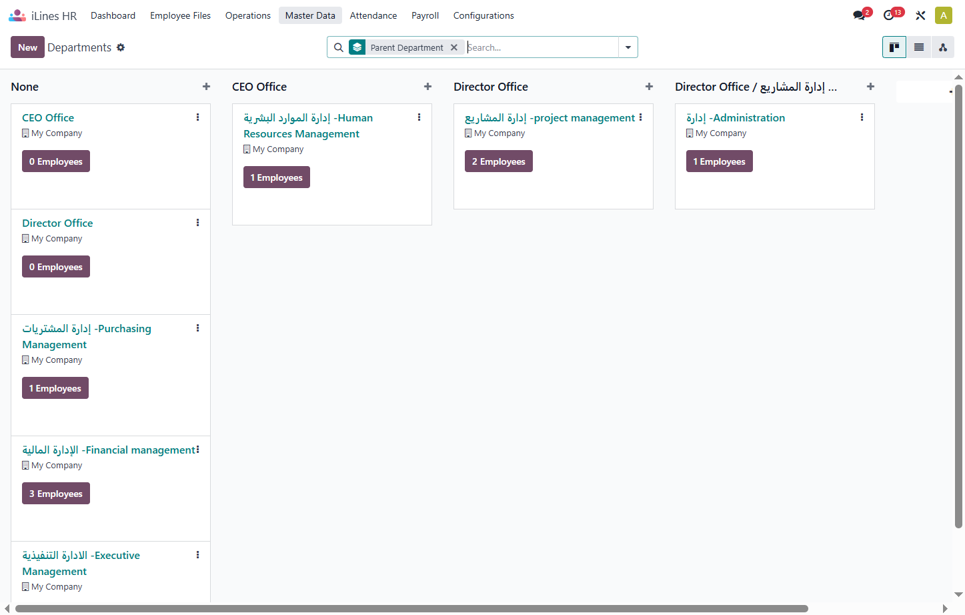The width and height of the screenshot is (965, 615).
Task: Click 3 Employees on Financial management card
Action: [56, 494]
